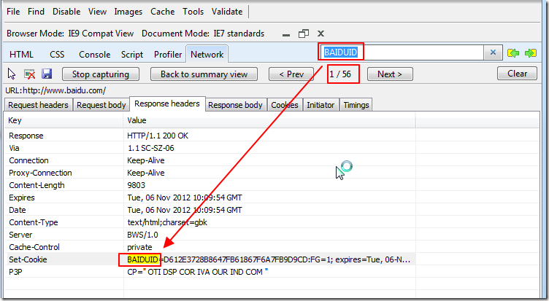Unpin developer tools window icon

coord(304,34)
